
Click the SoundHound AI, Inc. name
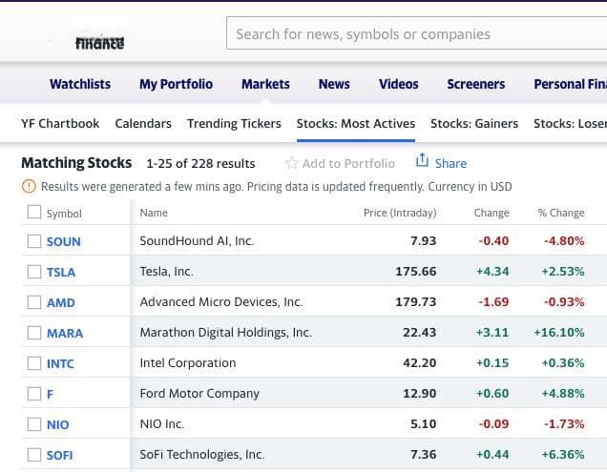pos(197,240)
